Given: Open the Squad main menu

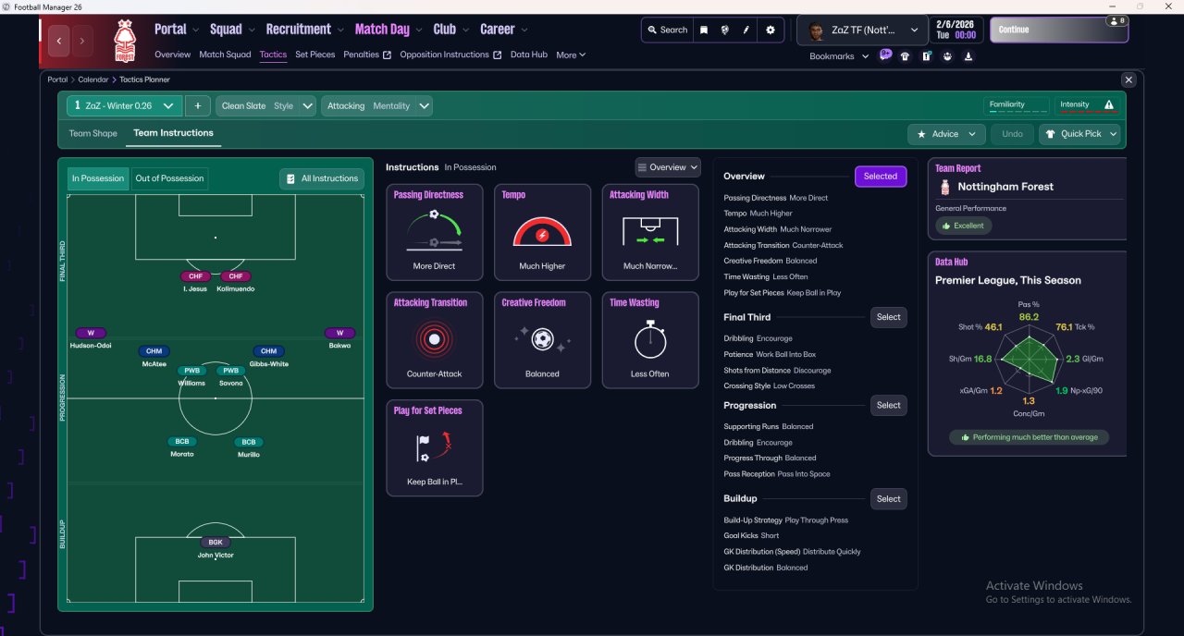Looking at the screenshot, I should tap(231, 30).
